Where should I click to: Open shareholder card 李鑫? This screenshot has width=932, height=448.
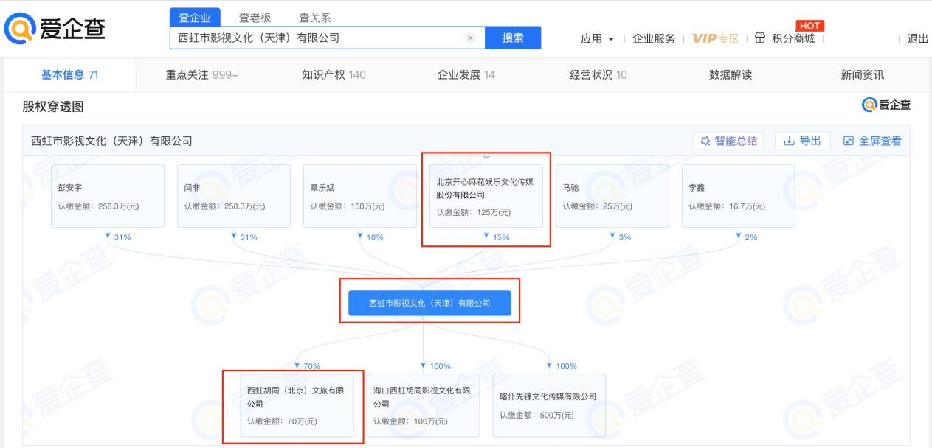coord(739,195)
